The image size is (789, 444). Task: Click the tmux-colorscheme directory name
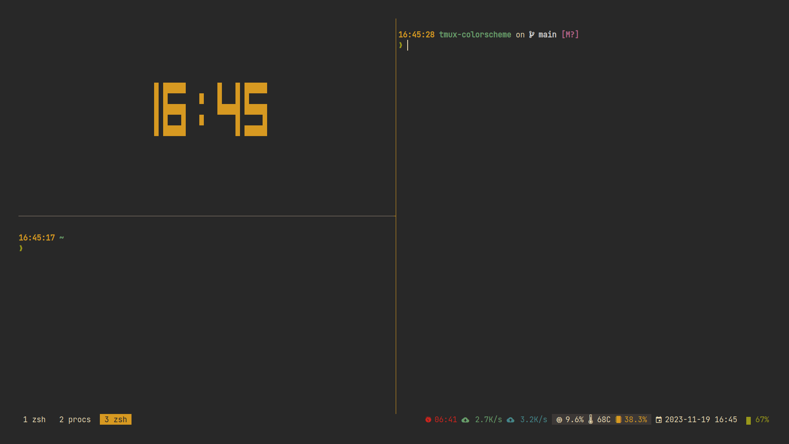tap(475, 35)
